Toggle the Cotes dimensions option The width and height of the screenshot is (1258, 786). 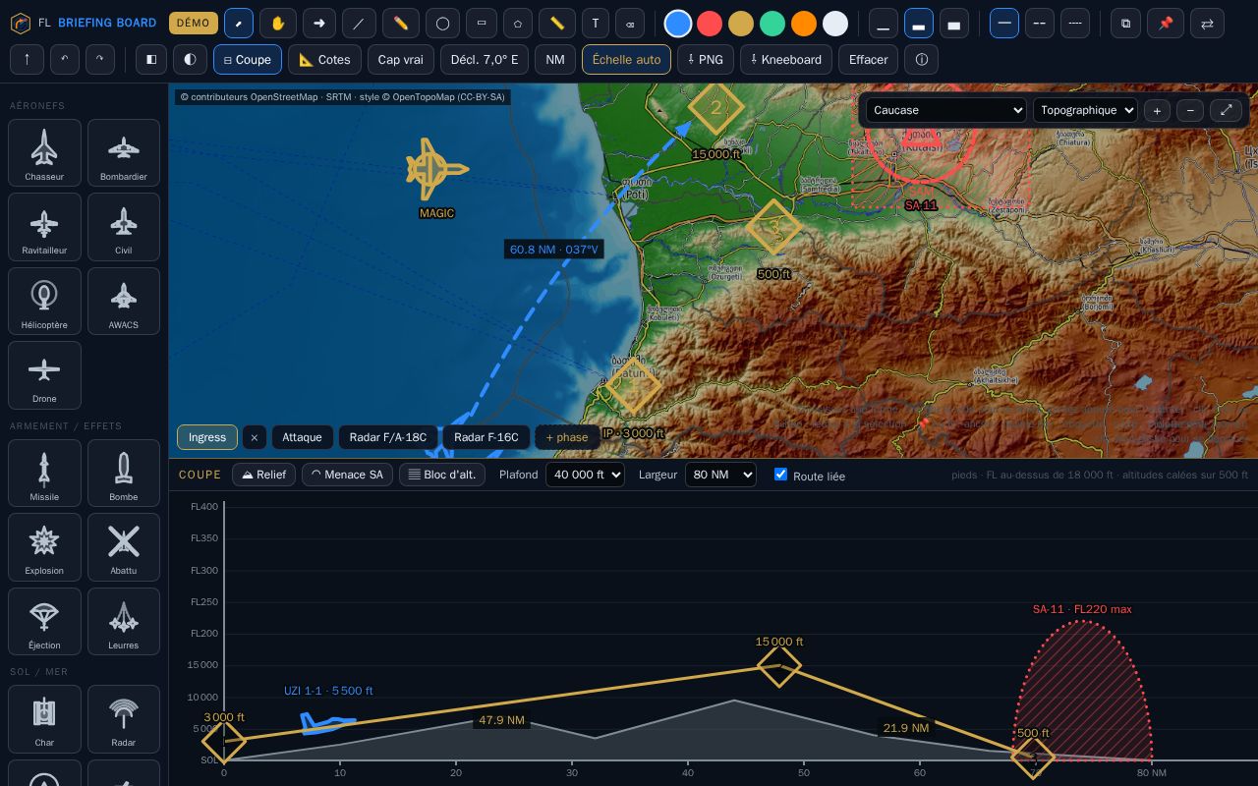tap(325, 59)
